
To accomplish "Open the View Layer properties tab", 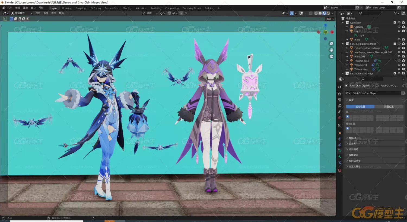I will (340, 106).
